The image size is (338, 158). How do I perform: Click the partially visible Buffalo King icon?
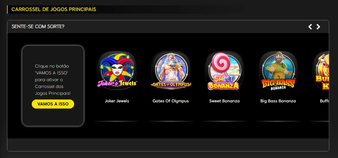pyautogui.click(x=321, y=71)
